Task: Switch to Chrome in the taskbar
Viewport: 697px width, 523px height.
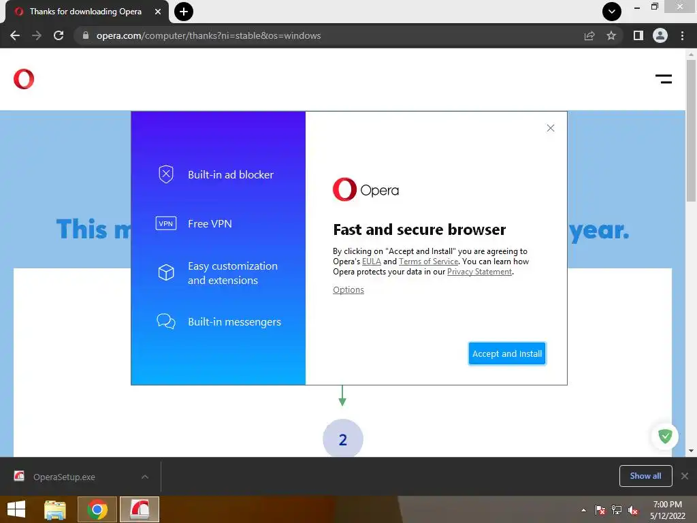Action: tap(97, 509)
